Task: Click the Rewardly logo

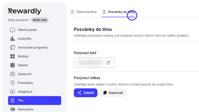Action: tap(25, 11)
